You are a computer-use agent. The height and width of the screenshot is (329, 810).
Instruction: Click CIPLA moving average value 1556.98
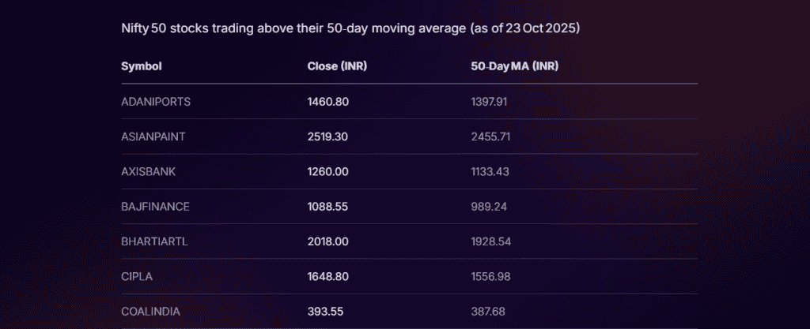pyautogui.click(x=490, y=276)
